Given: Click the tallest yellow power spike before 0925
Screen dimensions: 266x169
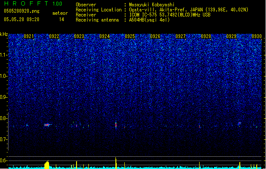Looking at the screenshot, I should (116, 163).
